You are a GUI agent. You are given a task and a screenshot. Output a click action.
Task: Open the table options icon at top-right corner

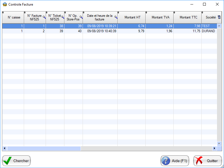point(219,17)
